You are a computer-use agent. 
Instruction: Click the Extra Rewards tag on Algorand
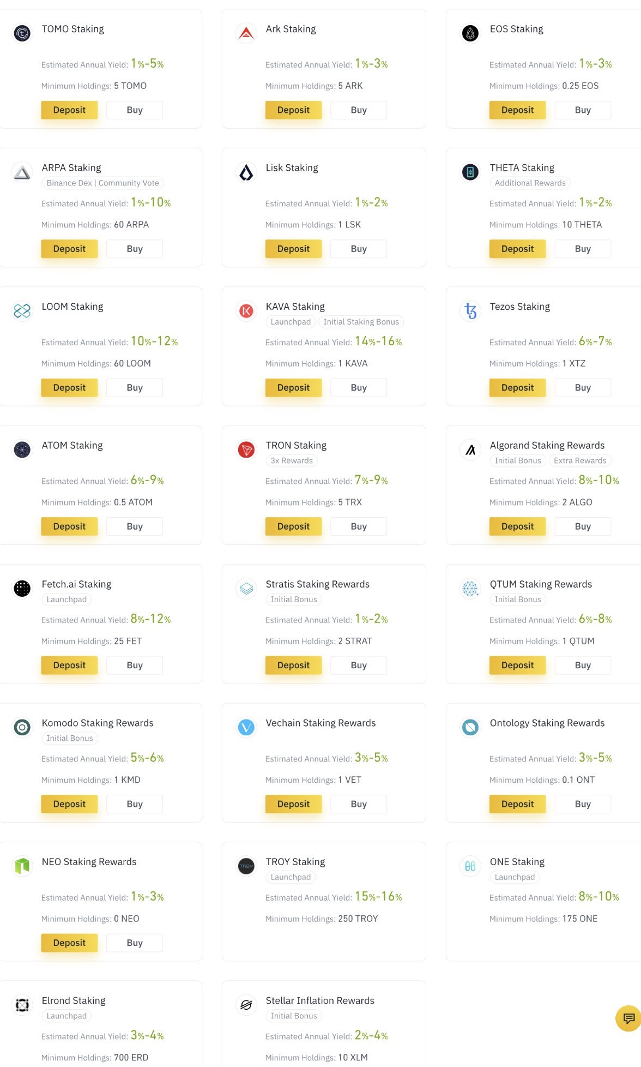(580, 460)
